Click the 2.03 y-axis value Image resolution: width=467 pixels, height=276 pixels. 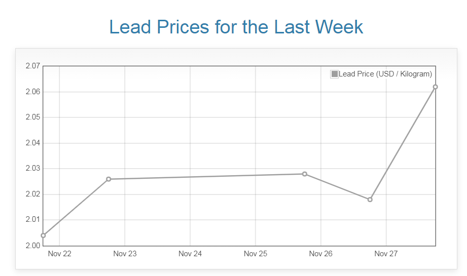click(32, 169)
